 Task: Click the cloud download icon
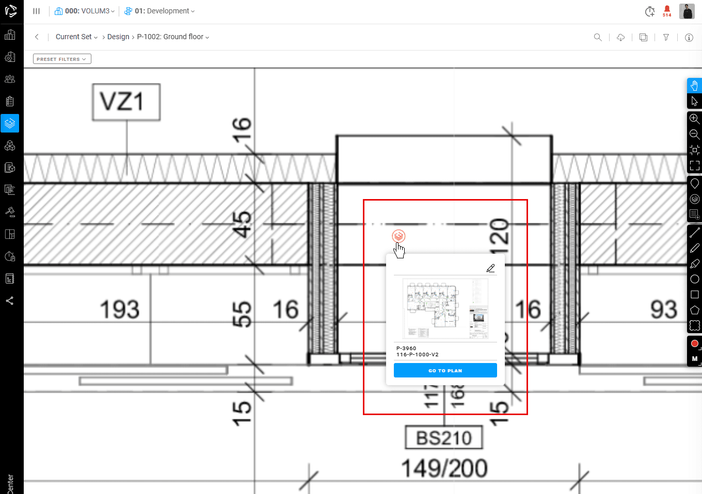point(620,37)
